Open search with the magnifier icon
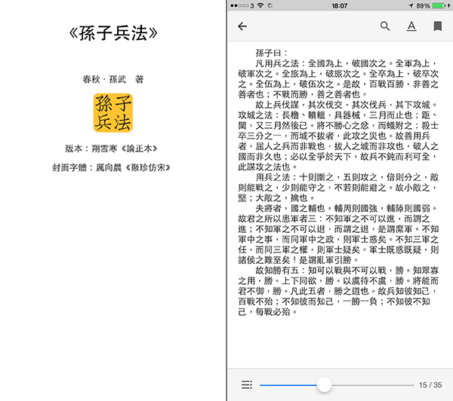The width and height of the screenshot is (453, 401). tap(385, 26)
